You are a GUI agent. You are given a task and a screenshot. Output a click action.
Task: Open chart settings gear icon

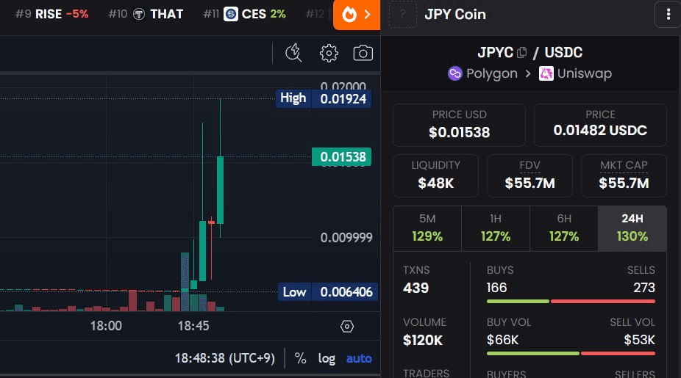point(329,54)
